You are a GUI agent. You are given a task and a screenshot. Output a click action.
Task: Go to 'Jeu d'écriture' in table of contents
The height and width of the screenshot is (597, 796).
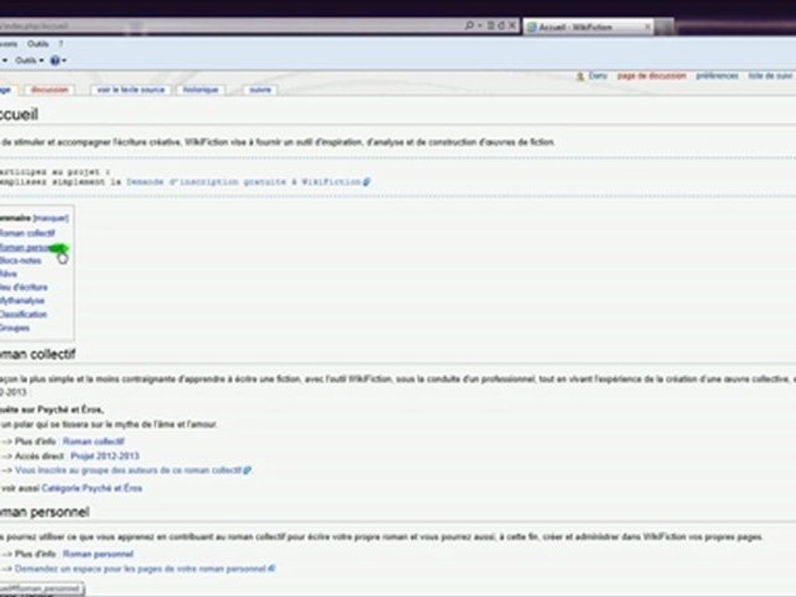23,288
